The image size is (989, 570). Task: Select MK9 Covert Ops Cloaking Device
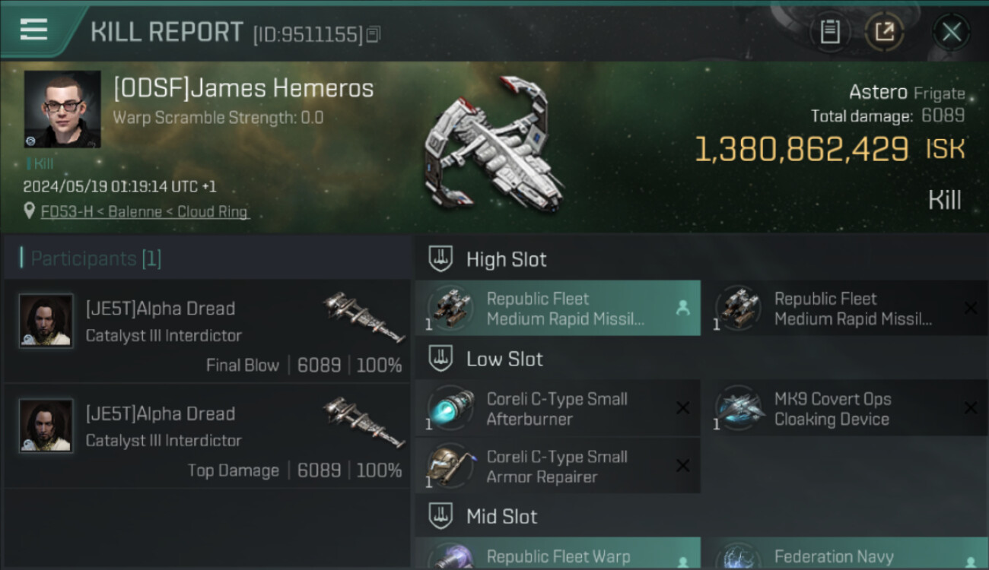click(844, 409)
